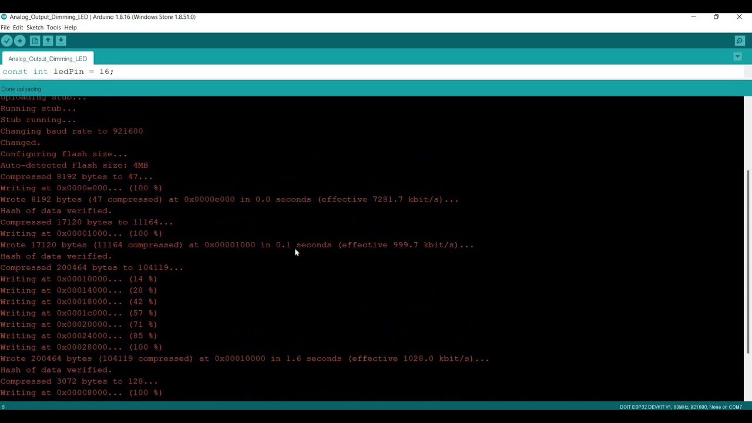The height and width of the screenshot is (423, 752).
Task: Click the 'Configuring flash size...' line
Action: 63,154
